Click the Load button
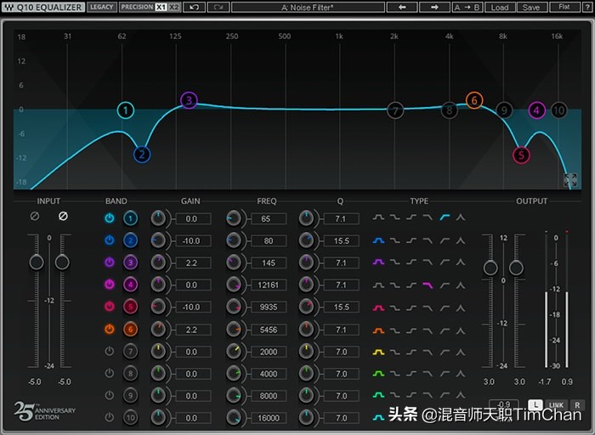The height and width of the screenshot is (435, 595). tap(500, 8)
